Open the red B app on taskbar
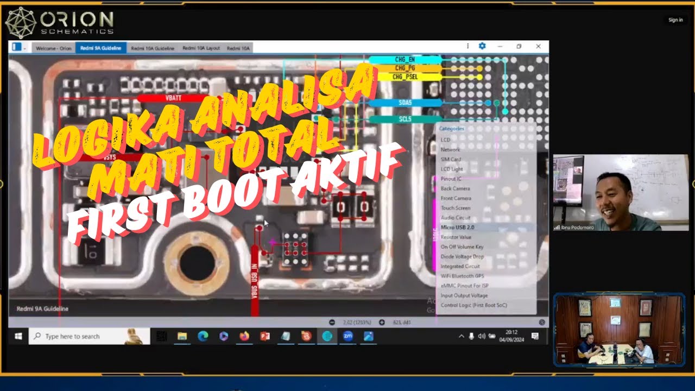 pos(306,337)
